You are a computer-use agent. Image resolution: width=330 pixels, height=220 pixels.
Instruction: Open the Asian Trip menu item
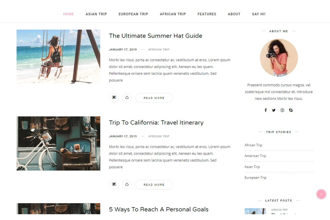[96, 14]
